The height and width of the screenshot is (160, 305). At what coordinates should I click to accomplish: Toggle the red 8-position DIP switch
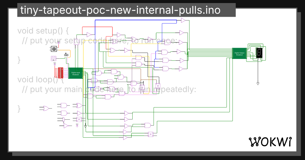(61, 73)
